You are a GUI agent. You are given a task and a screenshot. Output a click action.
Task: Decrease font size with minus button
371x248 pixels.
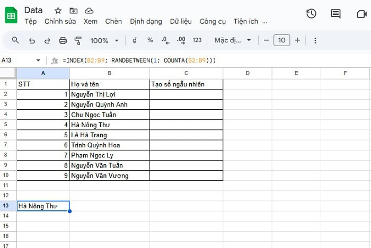coord(266,40)
